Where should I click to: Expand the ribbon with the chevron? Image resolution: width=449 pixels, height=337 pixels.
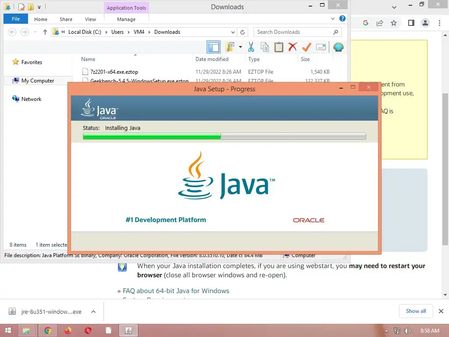[x=333, y=19]
